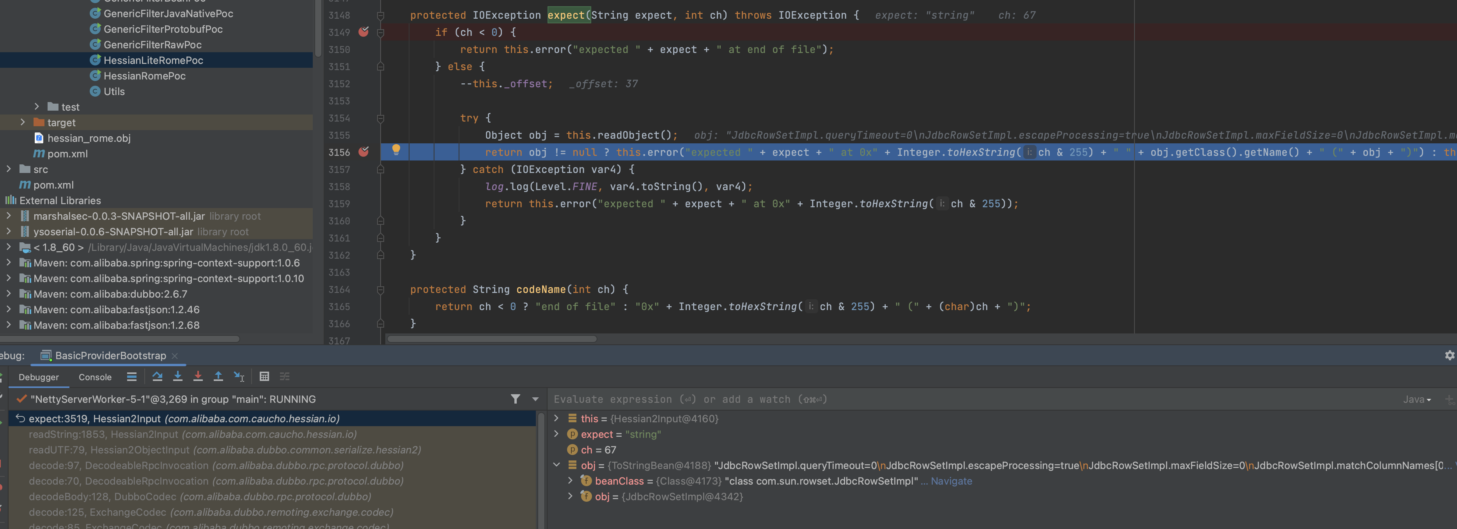Toggle the breakpoint on line 3156

[x=364, y=152]
